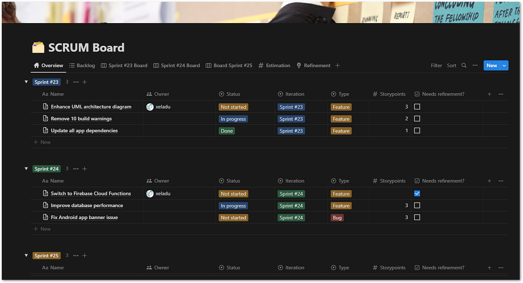Check Needs refinement for Remove 10 build warnings
This screenshot has height=283, width=523.
click(x=417, y=118)
